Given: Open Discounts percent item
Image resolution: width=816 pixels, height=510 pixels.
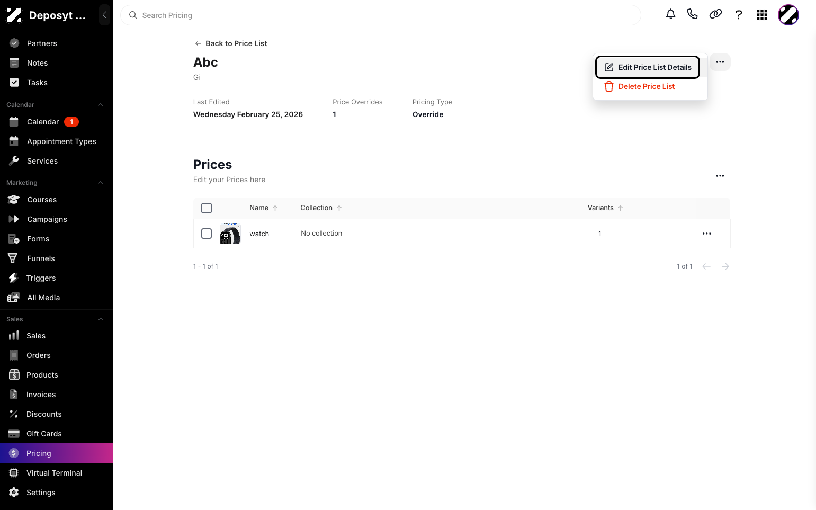Looking at the screenshot, I should [x=57, y=414].
